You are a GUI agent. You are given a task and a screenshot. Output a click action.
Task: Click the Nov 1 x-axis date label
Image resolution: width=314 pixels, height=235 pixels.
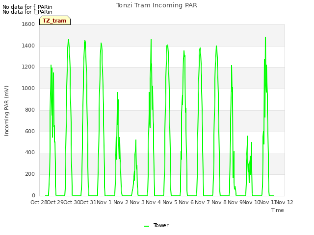[104, 202]
